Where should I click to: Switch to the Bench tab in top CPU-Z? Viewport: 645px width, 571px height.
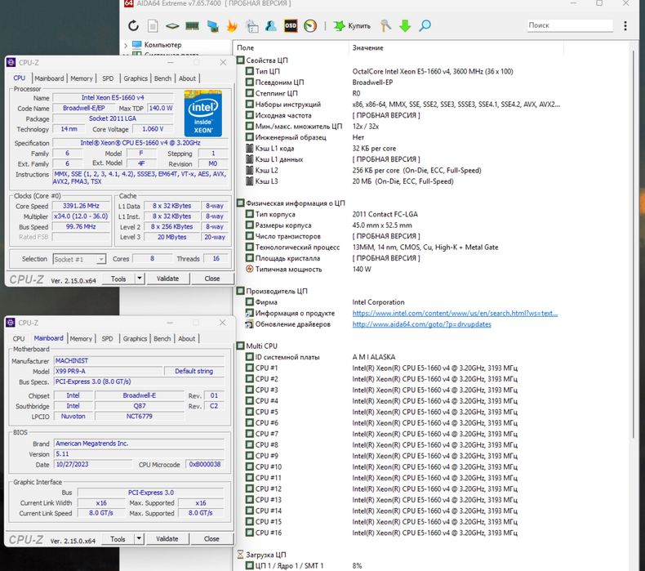[x=163, y=78]
